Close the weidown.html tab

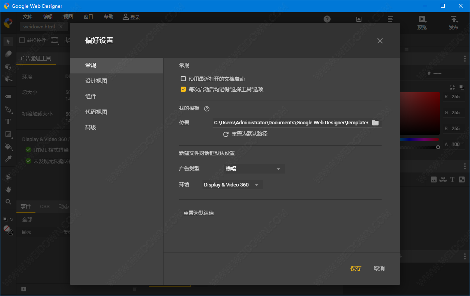tap(61, 27)
